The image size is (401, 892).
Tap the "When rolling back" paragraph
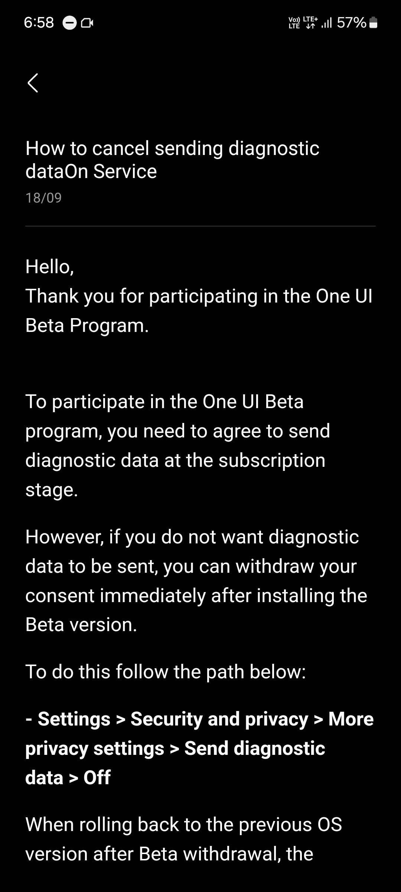click(x=183, y=839)
